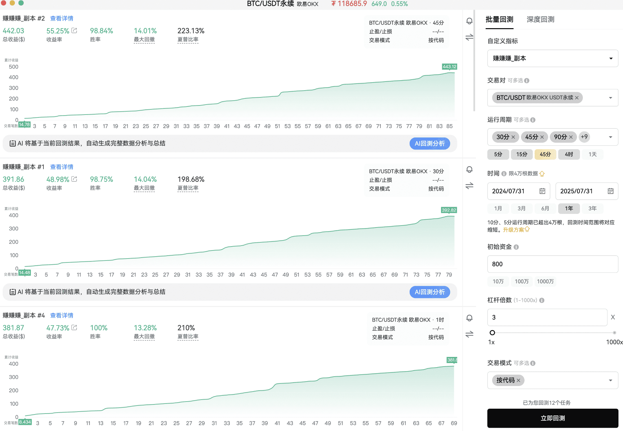Click the end date field 2025/07/31

click(587, 191)
